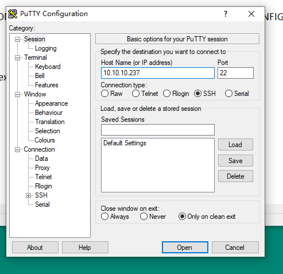
Task: Open the Colours settings category
Action: click(x=45, y=140)
